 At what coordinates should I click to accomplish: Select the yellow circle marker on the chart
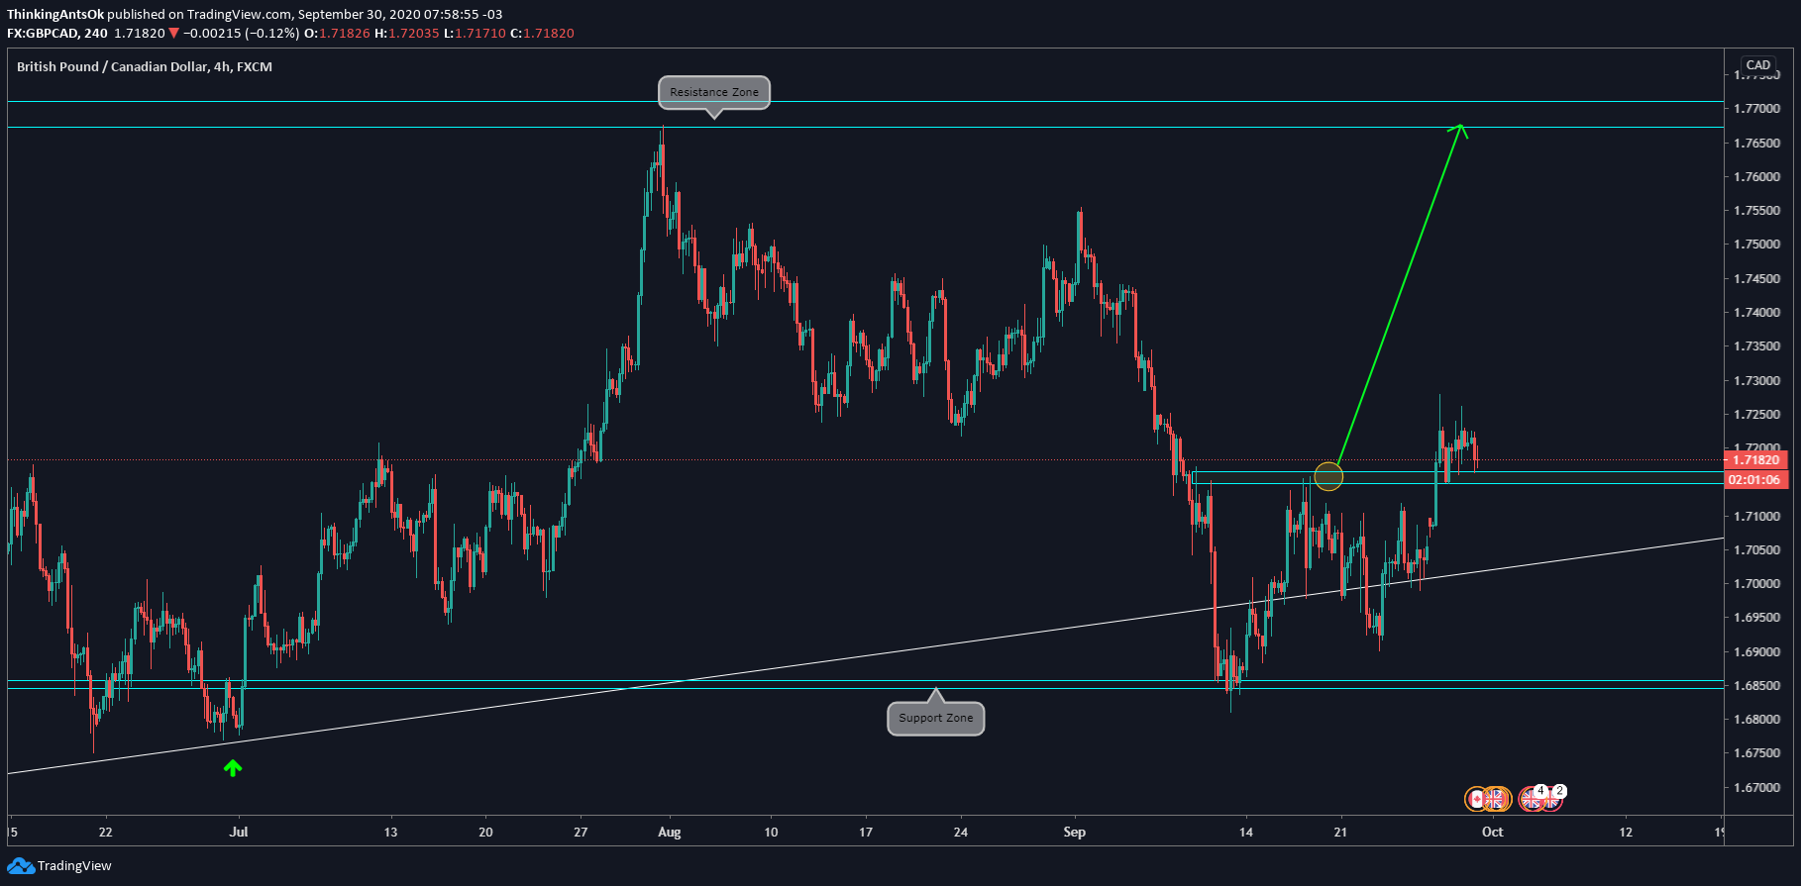click(1328, 476)
